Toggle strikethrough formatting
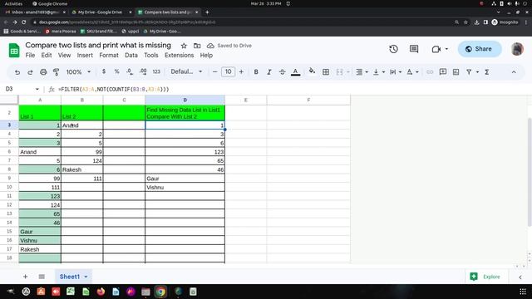This screenshot has width=532, height=299. coord(282,72)
